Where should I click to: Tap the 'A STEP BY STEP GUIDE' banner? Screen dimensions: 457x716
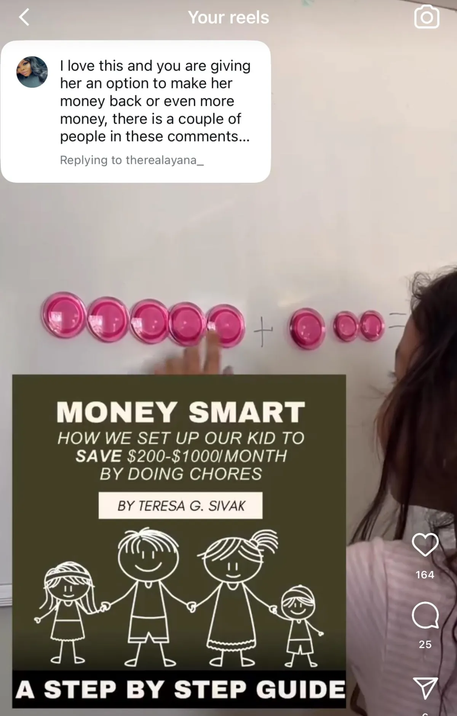(180, 689)
